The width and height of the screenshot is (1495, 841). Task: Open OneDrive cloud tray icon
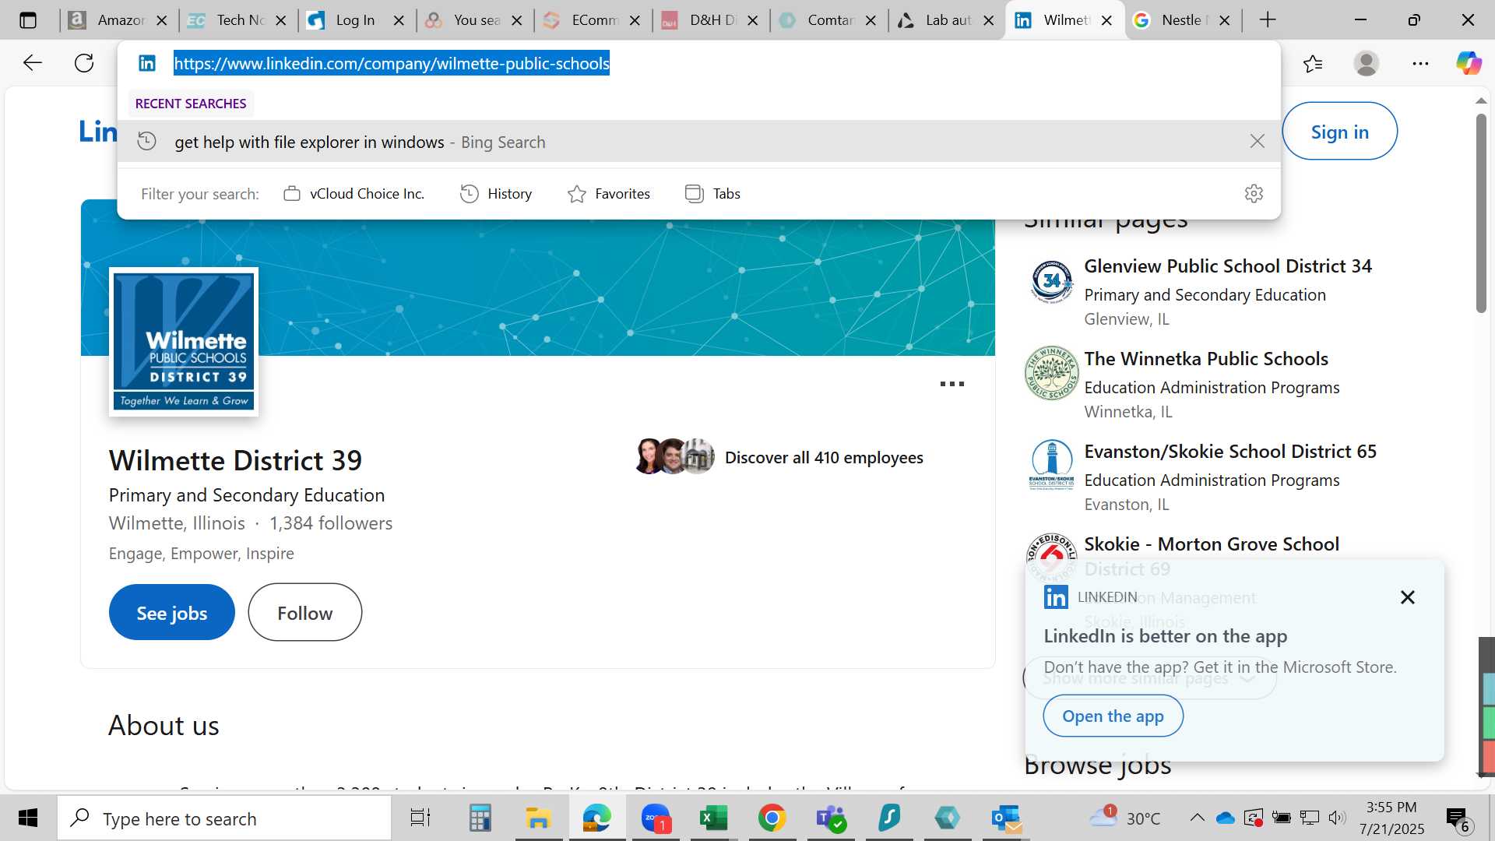pos(1226,818)
